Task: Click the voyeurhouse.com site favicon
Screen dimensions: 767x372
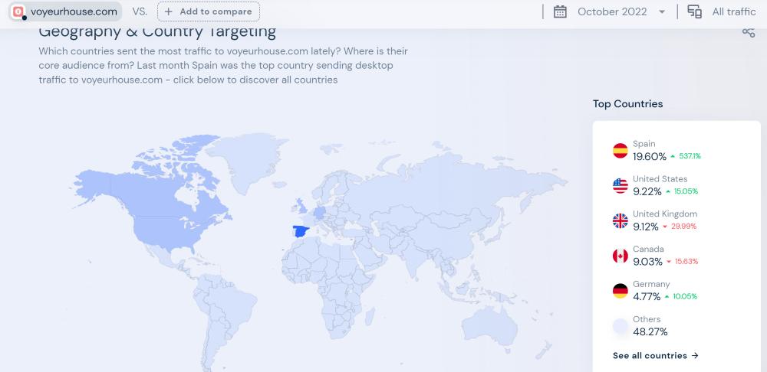Action: tap(18, 11)
